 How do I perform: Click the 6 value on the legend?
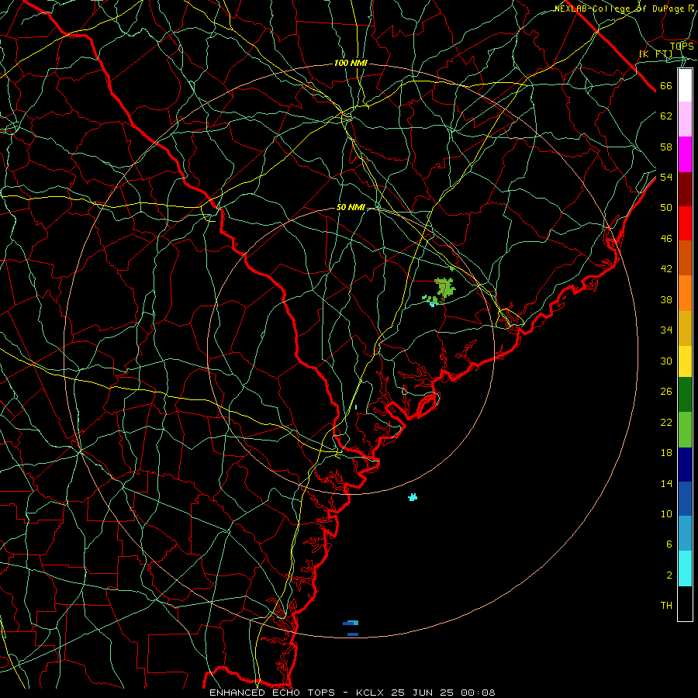669,544
